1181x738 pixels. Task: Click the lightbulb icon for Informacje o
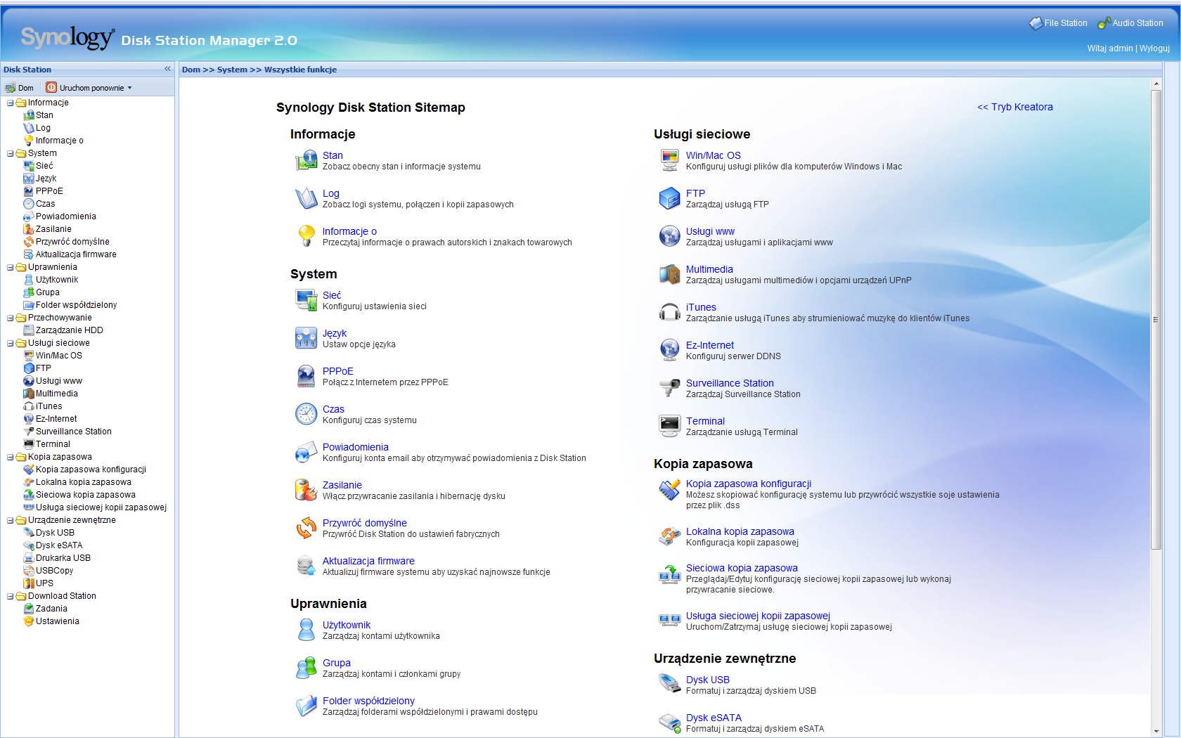306,236
